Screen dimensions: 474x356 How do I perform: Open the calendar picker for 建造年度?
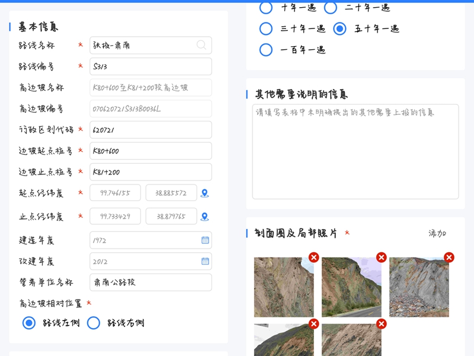[204, 240]
